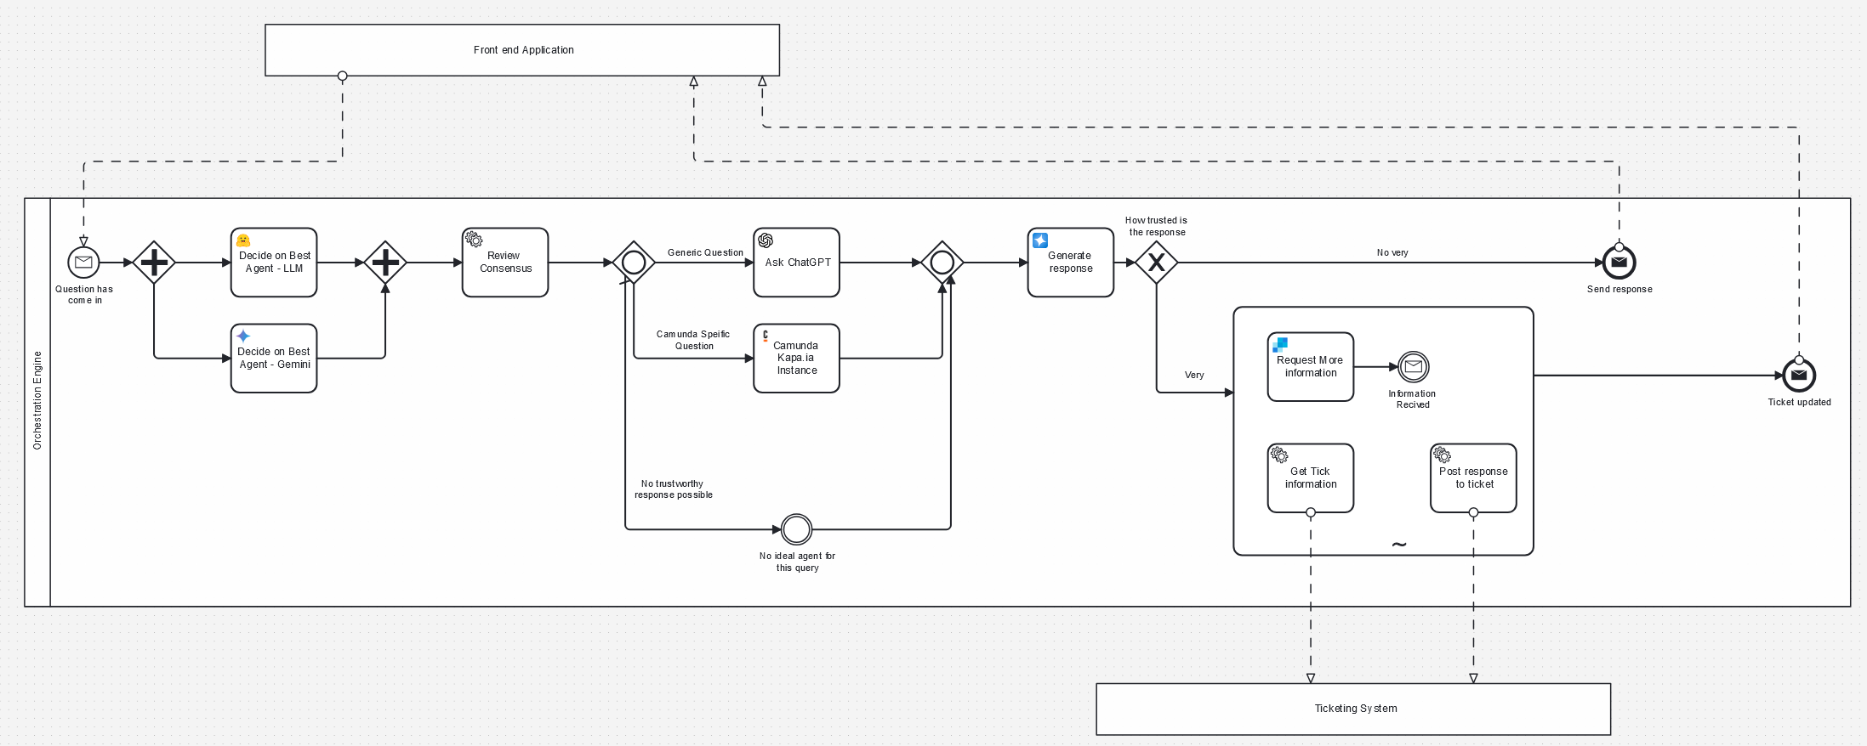Select the 'Ask ChatGPT' task

pos(796,263)
